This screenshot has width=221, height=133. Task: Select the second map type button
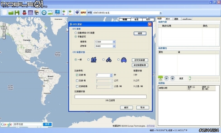(136, 19)
